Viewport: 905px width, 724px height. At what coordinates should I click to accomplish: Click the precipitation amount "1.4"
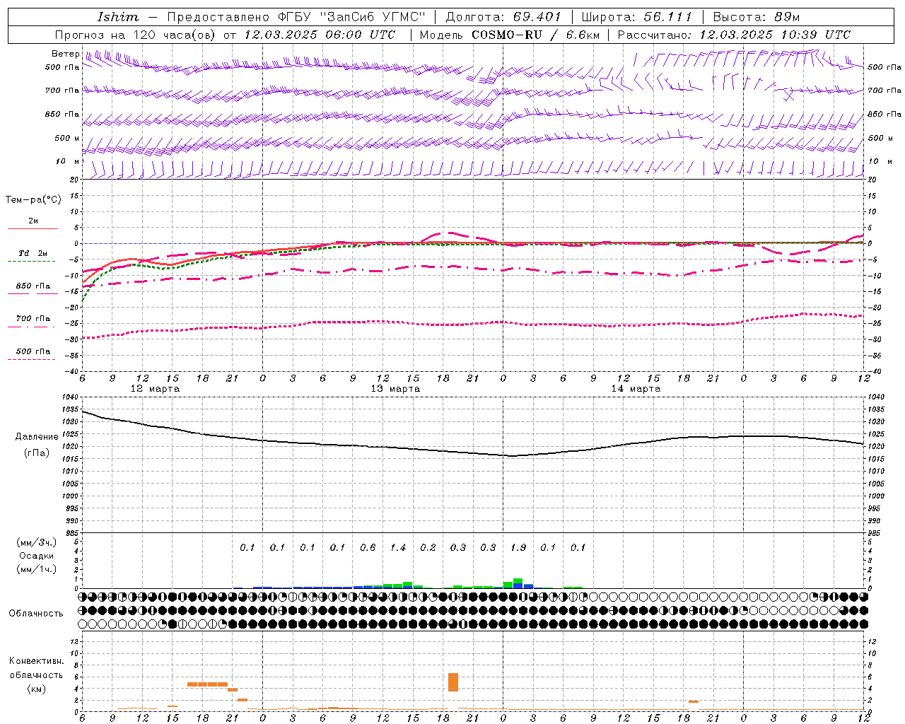coord(398,547)
